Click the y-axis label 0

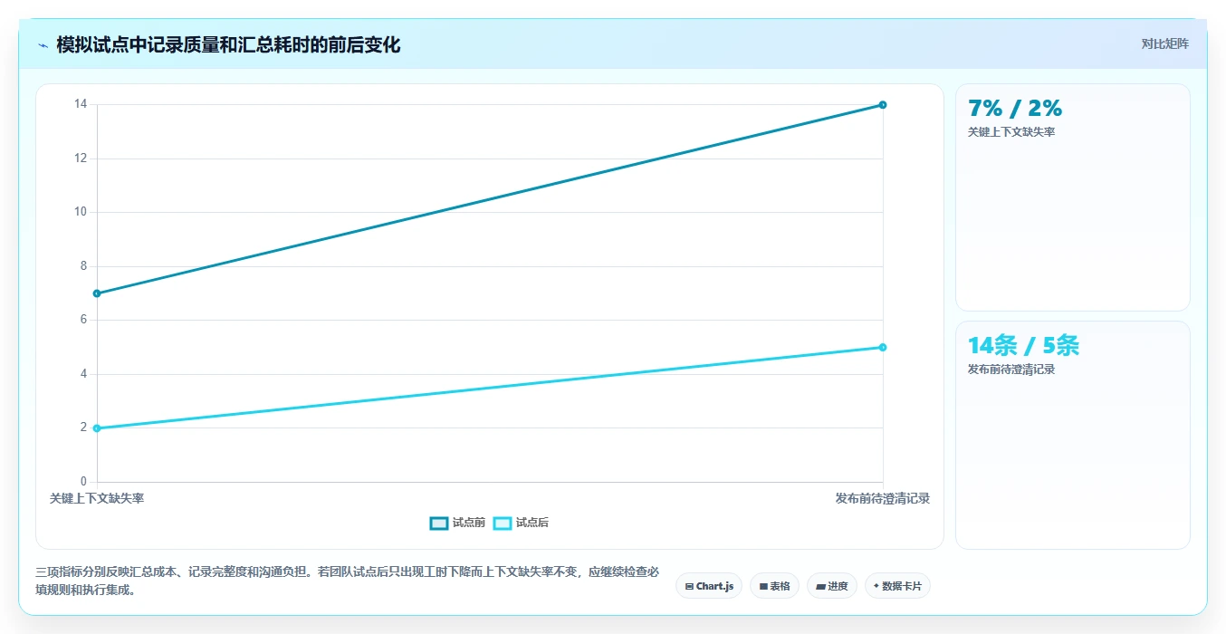[x=83, y=482]
